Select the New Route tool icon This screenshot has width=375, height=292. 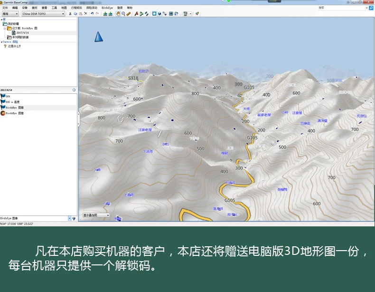[x=141, y=14]
